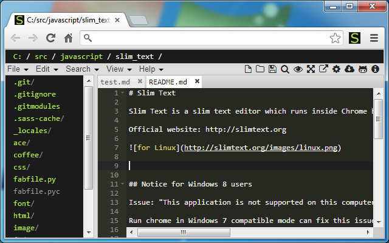Open the Search dropdown menu

pyautogui.click(x=82, y=69)
